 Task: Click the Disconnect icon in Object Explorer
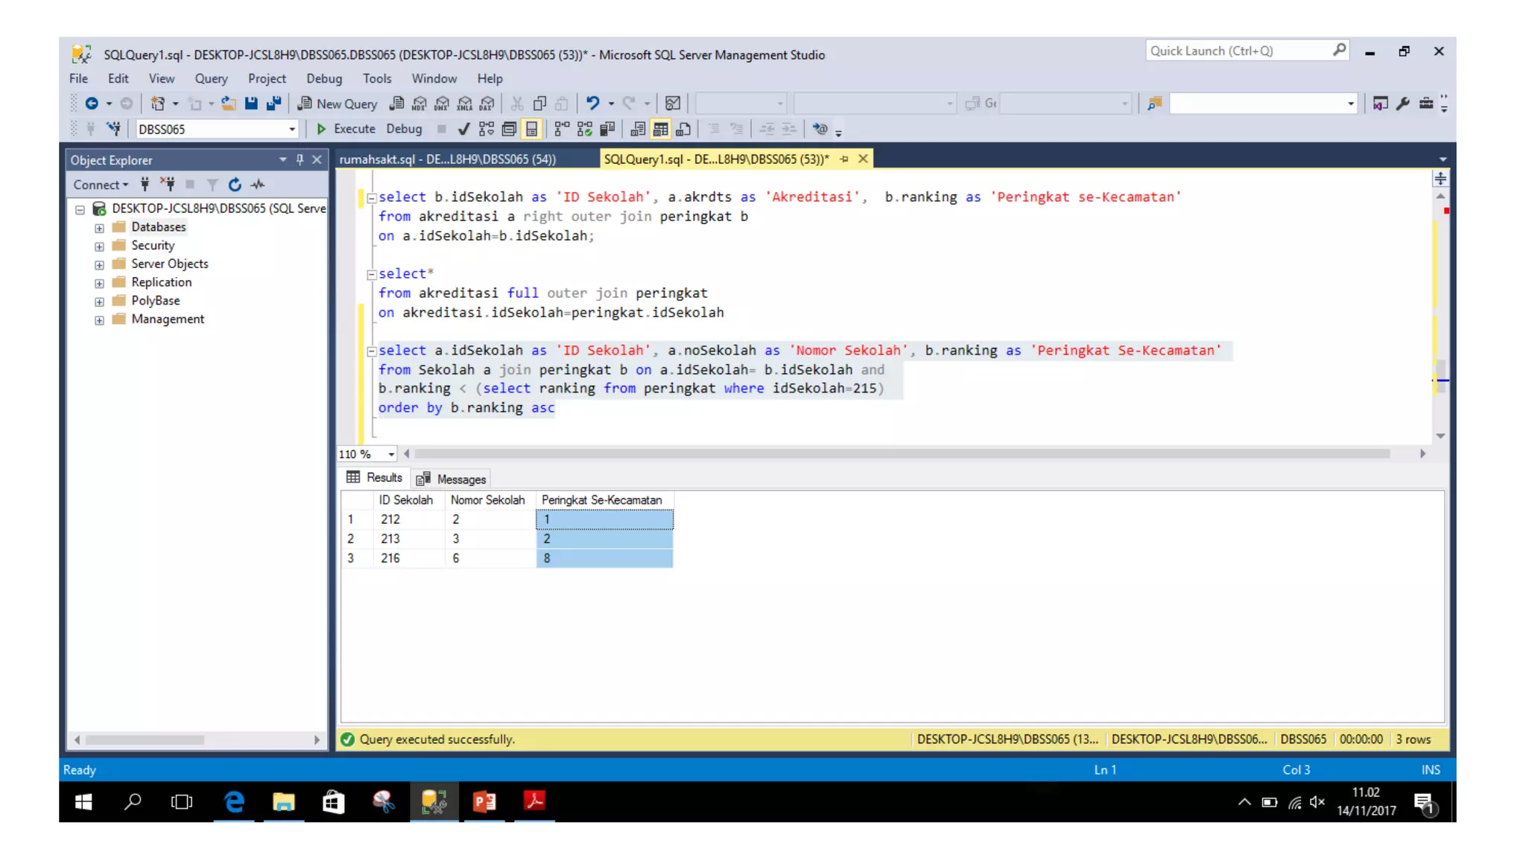point(168,185)
